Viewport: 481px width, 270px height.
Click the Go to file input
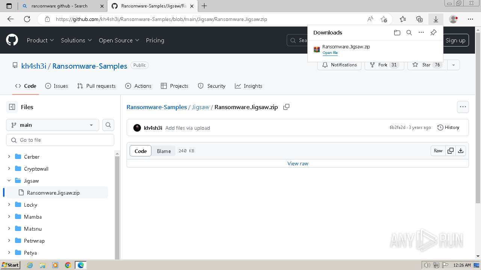[x=60, y=140]
